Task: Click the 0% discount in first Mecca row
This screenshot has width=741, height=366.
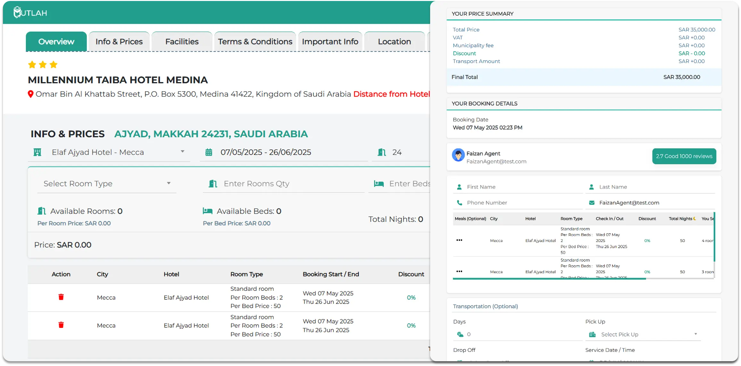Action: click(x=411, y=298)
